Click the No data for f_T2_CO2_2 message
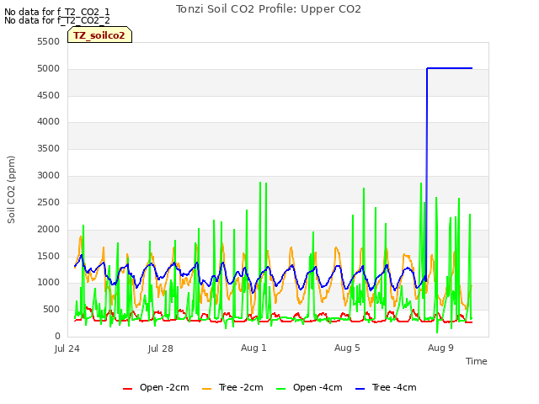Viewport: 539px width, 404px height. point(57,20)
